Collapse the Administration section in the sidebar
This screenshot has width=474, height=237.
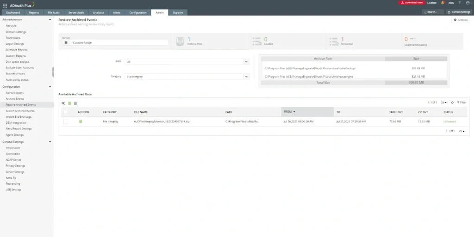click(x=50, y=20)
